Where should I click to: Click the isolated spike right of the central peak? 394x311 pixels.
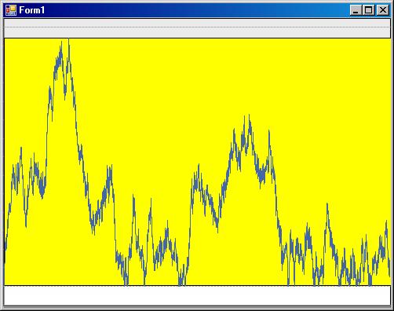(x=269, y=132)
